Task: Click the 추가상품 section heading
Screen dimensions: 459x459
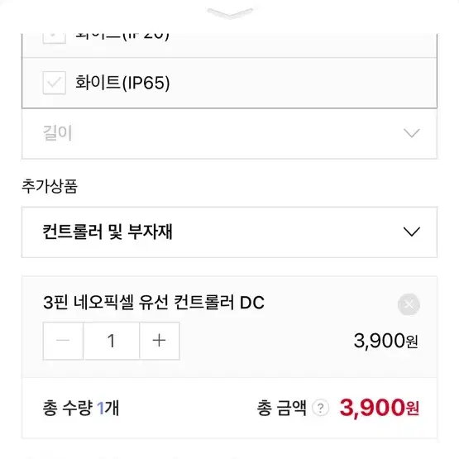Action: (50, 186)
